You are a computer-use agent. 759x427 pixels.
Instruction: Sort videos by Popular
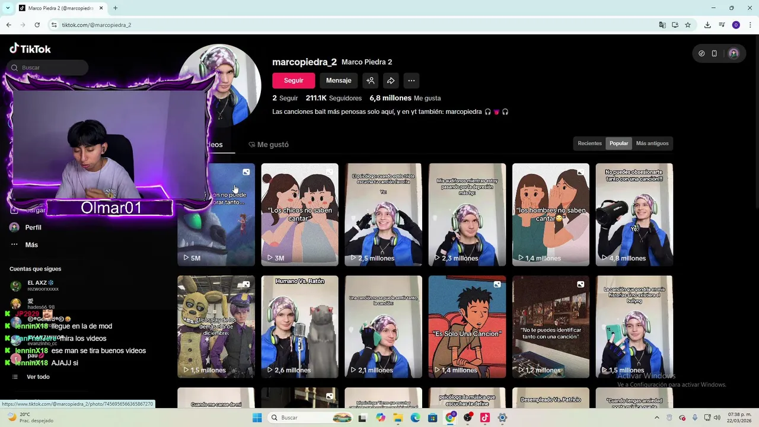(x=618, y=144)
